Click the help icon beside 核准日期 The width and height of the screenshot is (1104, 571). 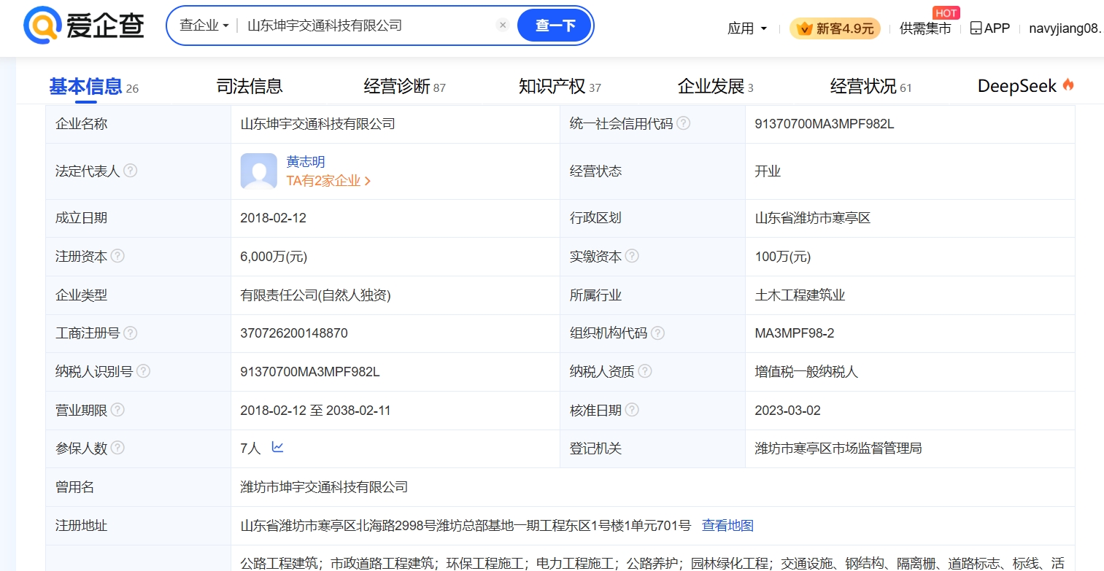(632, 410)
